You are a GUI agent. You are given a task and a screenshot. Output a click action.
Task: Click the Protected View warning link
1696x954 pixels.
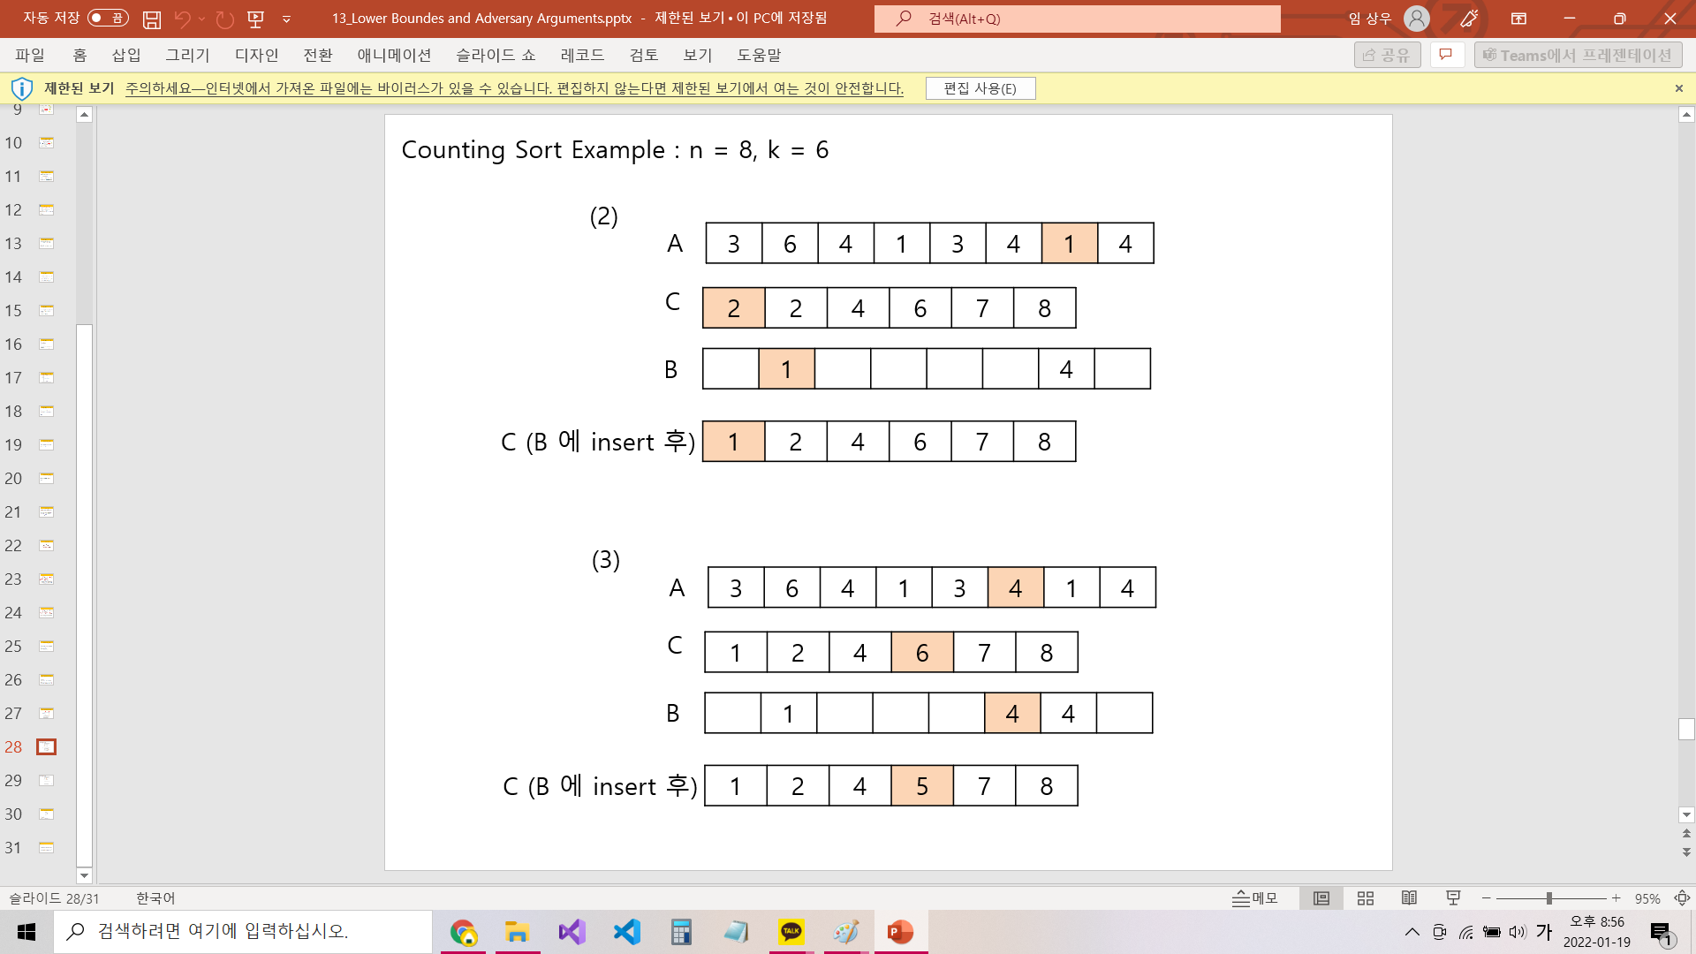[x=514, y=88]
